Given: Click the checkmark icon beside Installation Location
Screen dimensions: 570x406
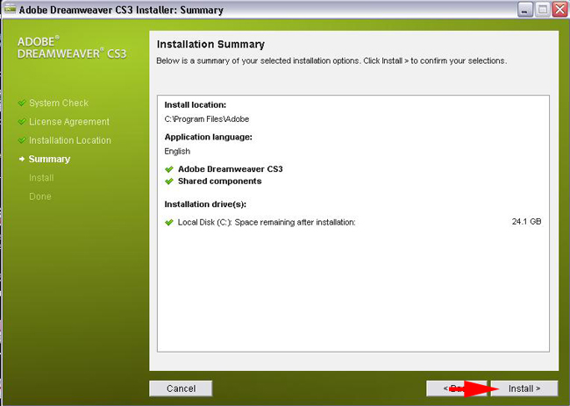Looking at the screenshot, I should (21, 140).
